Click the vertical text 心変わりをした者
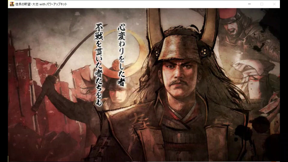This screenshot has width=288, height=162. pos(121,55)
